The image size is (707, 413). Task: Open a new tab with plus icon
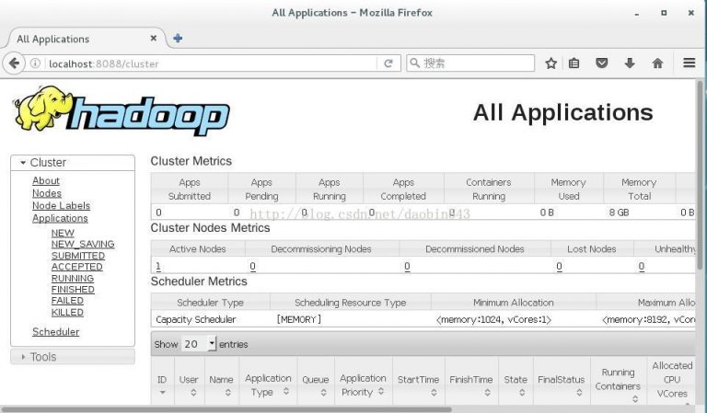click(x=178, y=39)
